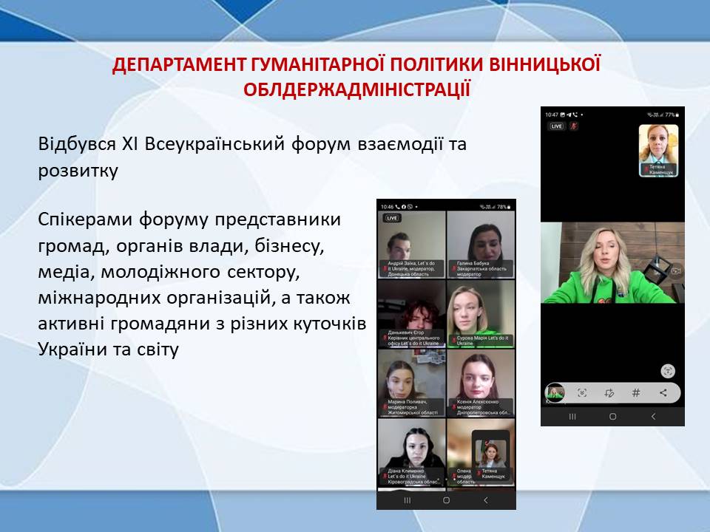Tap the share icon in screenshot toolbar
Image resolution: width=710 pixels, height=532 pixels.
tap(663, 392)
